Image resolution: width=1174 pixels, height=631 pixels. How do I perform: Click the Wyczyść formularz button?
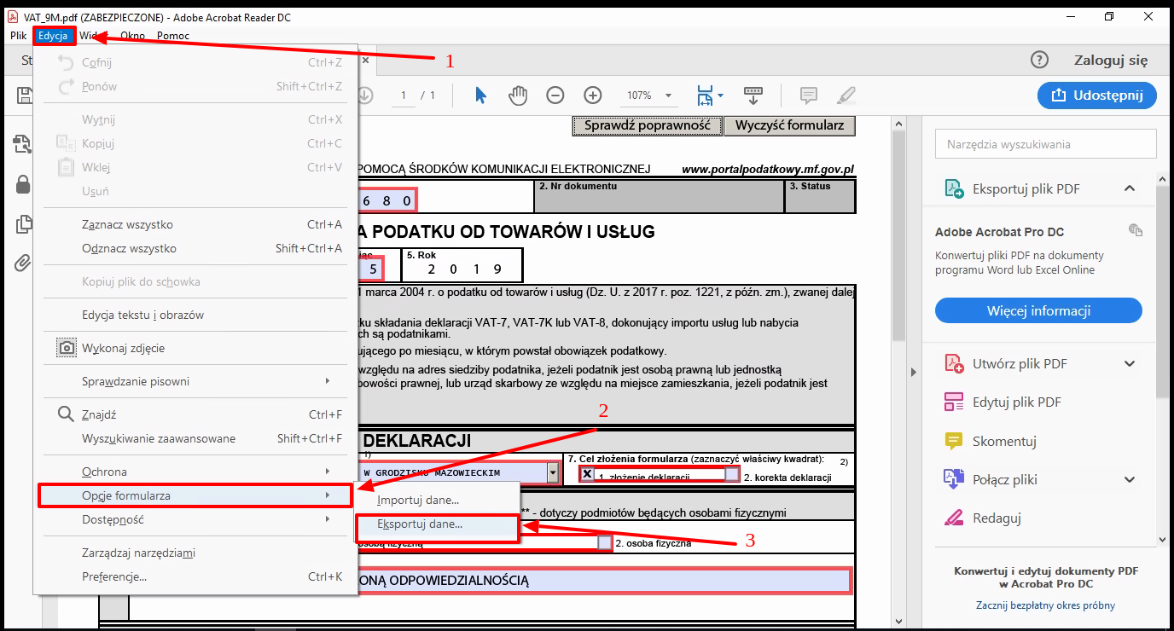[x=789, y=125]
